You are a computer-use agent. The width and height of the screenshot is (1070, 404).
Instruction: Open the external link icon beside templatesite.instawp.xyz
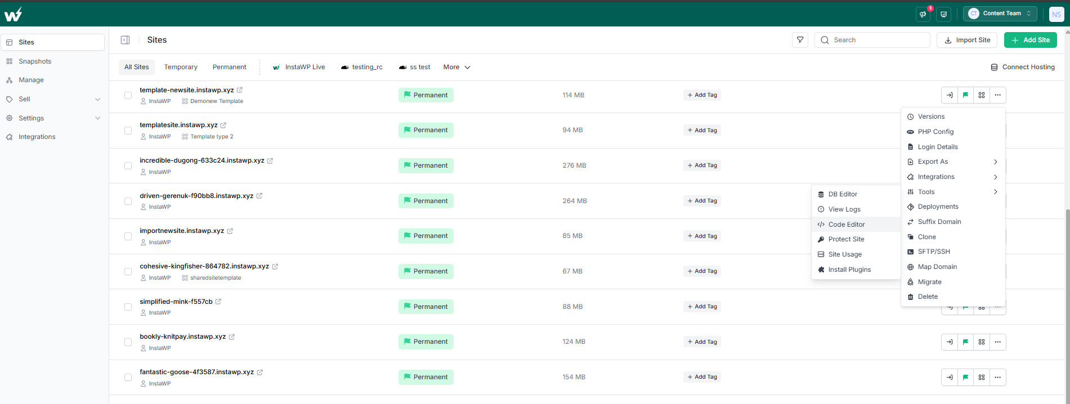223,125
